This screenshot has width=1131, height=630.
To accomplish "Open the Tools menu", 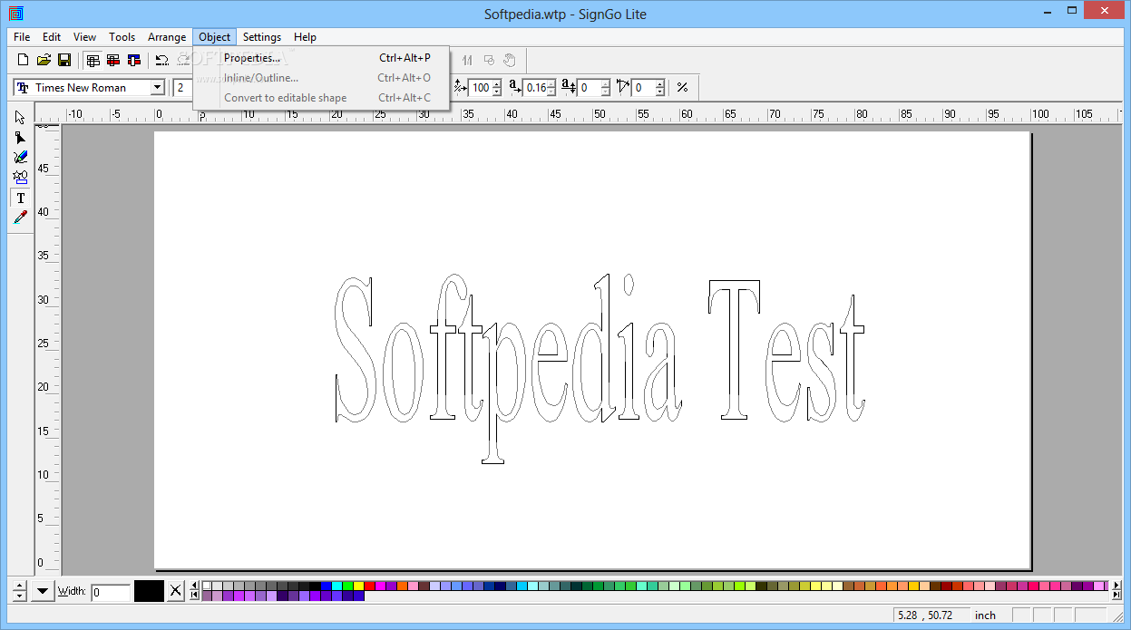I will click(x=122, y=37).
